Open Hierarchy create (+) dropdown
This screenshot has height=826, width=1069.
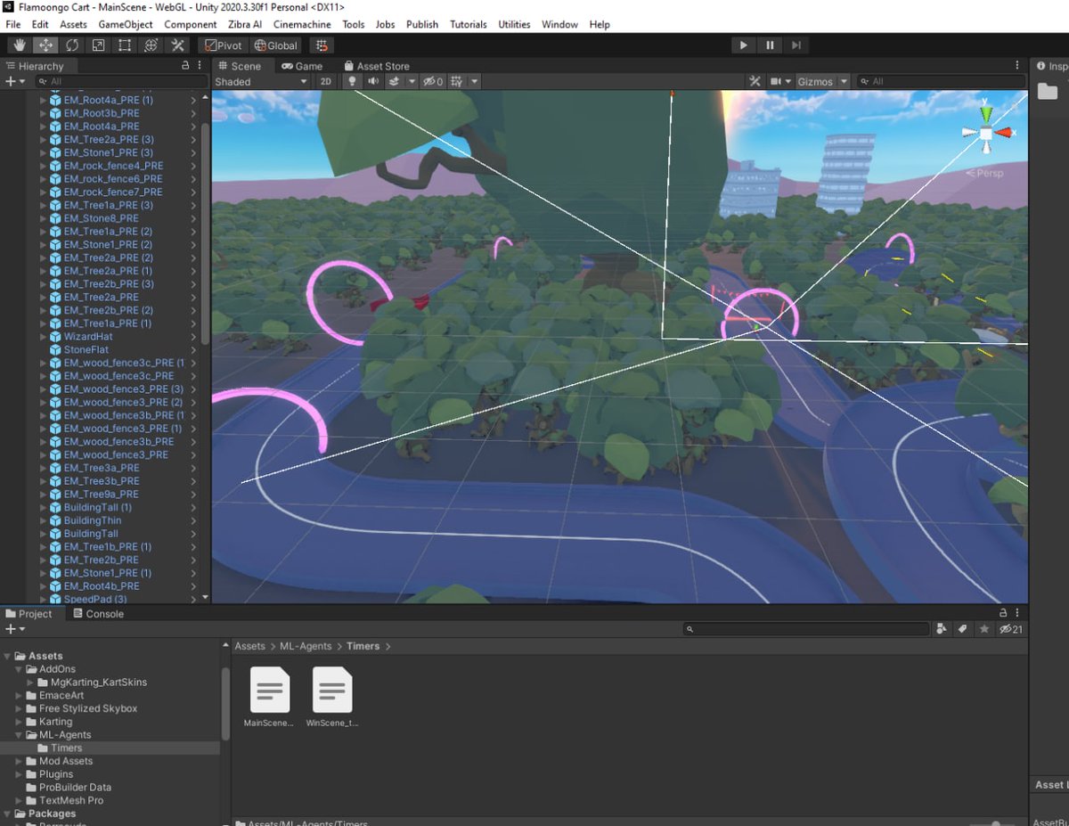point(15,81)
